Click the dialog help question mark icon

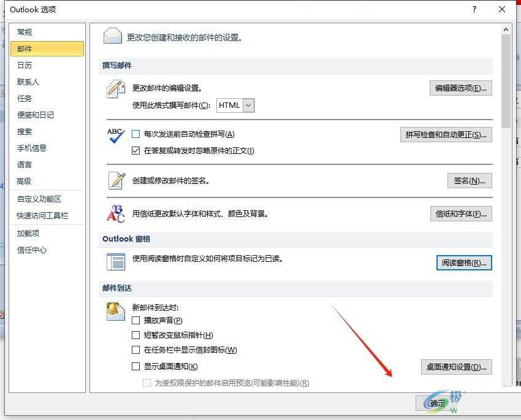[x=474, y=9]
